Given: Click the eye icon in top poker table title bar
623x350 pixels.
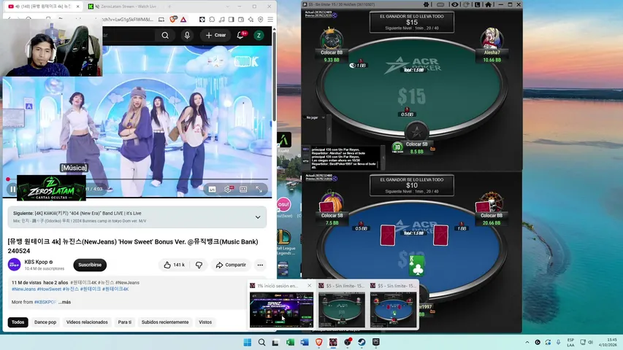Looking at the screenshot, I should point(455,4).
